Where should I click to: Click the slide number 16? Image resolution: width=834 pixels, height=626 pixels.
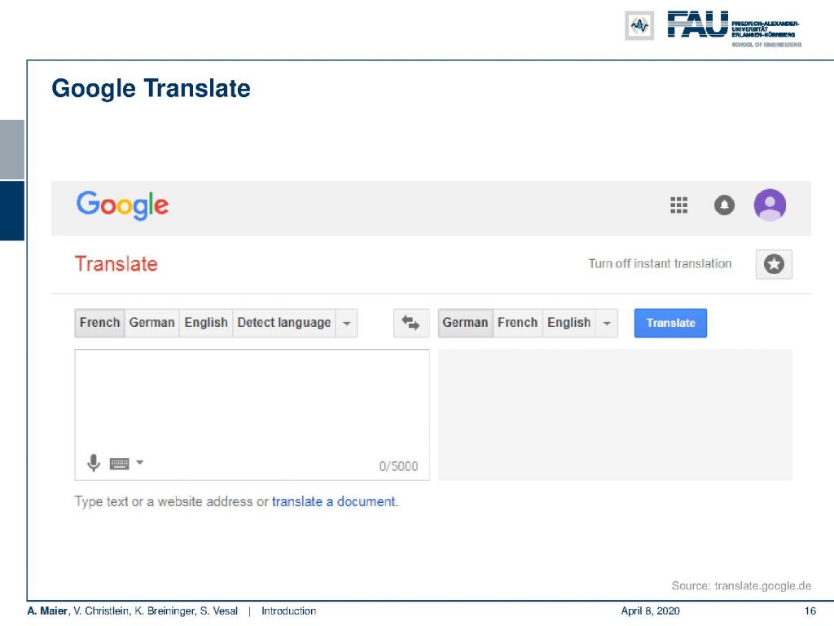click(x=810, y=611)
